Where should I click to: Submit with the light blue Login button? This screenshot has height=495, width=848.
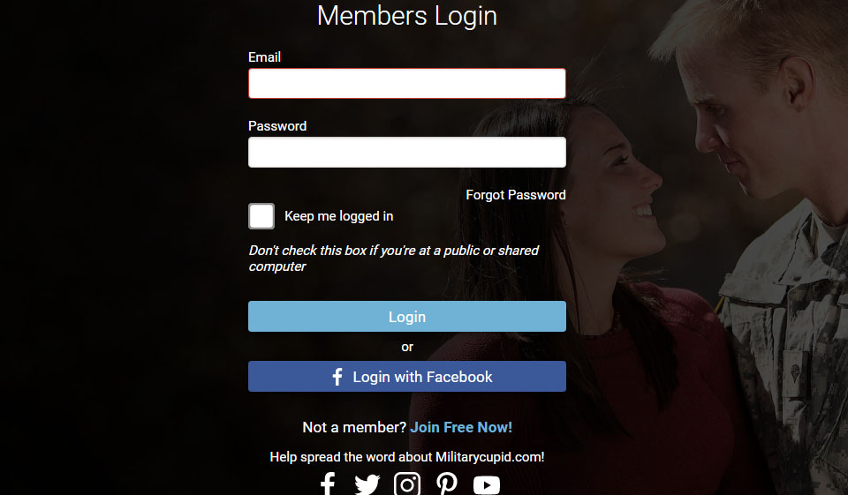(x=406, y=316)
